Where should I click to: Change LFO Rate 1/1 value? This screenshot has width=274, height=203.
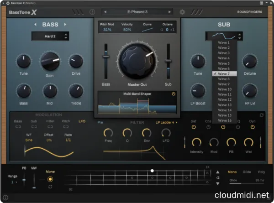click(68, 140)
